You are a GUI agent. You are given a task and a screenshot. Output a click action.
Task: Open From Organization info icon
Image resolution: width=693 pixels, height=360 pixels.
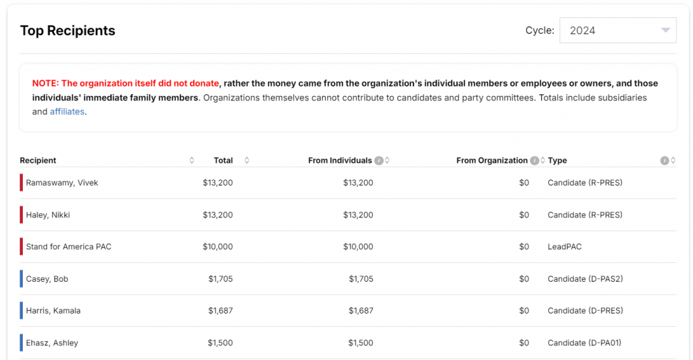(534, 161)
